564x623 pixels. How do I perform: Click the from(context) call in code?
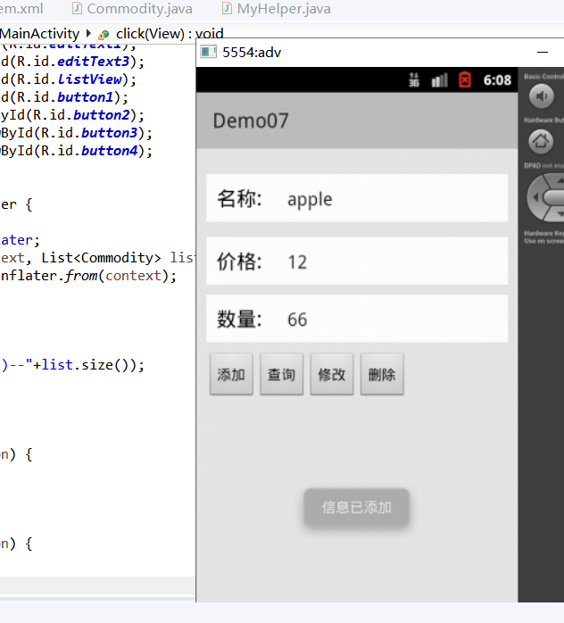point(116,276)
